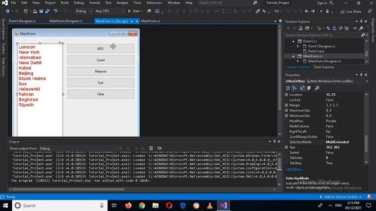Toggle Word Wrap icon in Output panel

[x=159, y=148]
